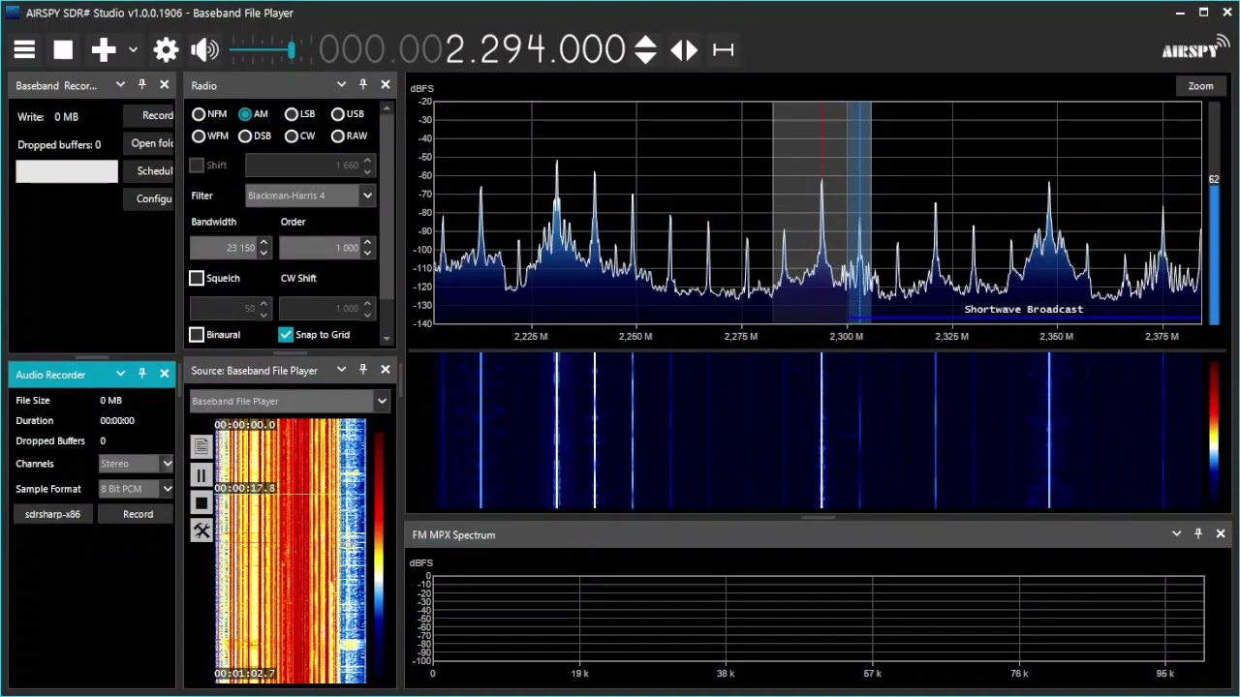Open the main hamburger menu

(x=24, y=50)
